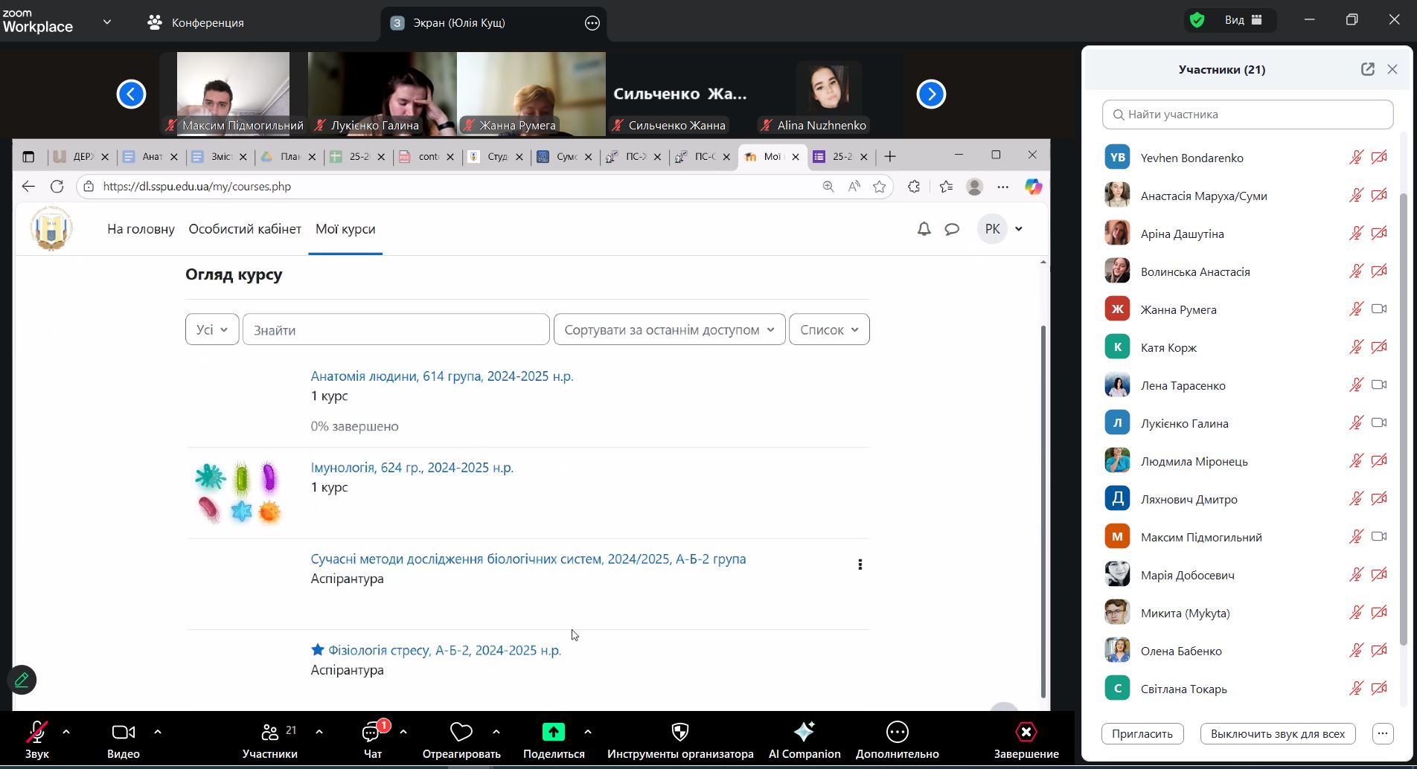Select На головну navigation item
Screen dimensions: 1417x769
141,229
